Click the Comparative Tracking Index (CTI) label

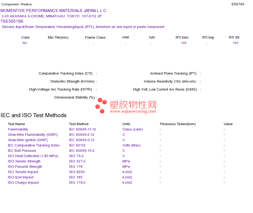point(66,73)
